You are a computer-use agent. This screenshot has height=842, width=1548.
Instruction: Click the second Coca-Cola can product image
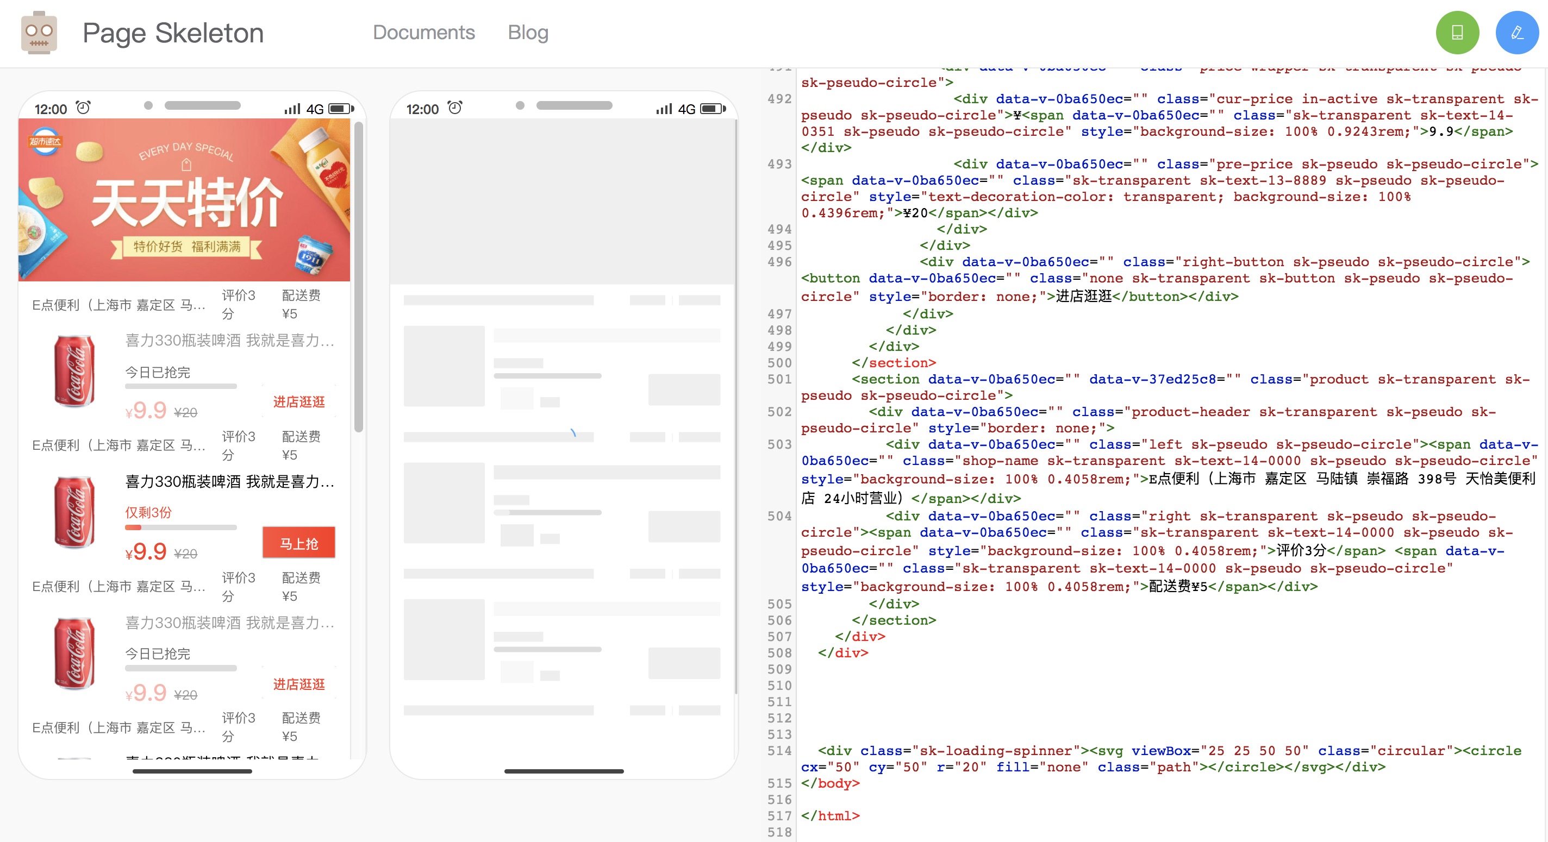[74, 512]
